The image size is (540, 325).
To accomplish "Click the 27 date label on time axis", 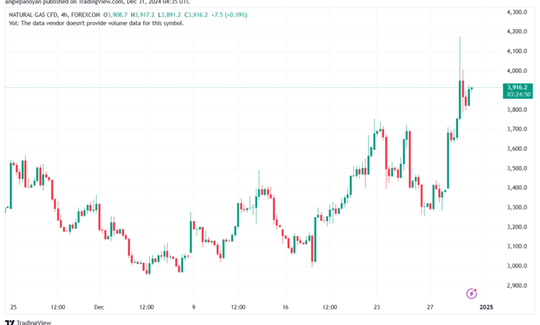I will [x=430, y=307].
